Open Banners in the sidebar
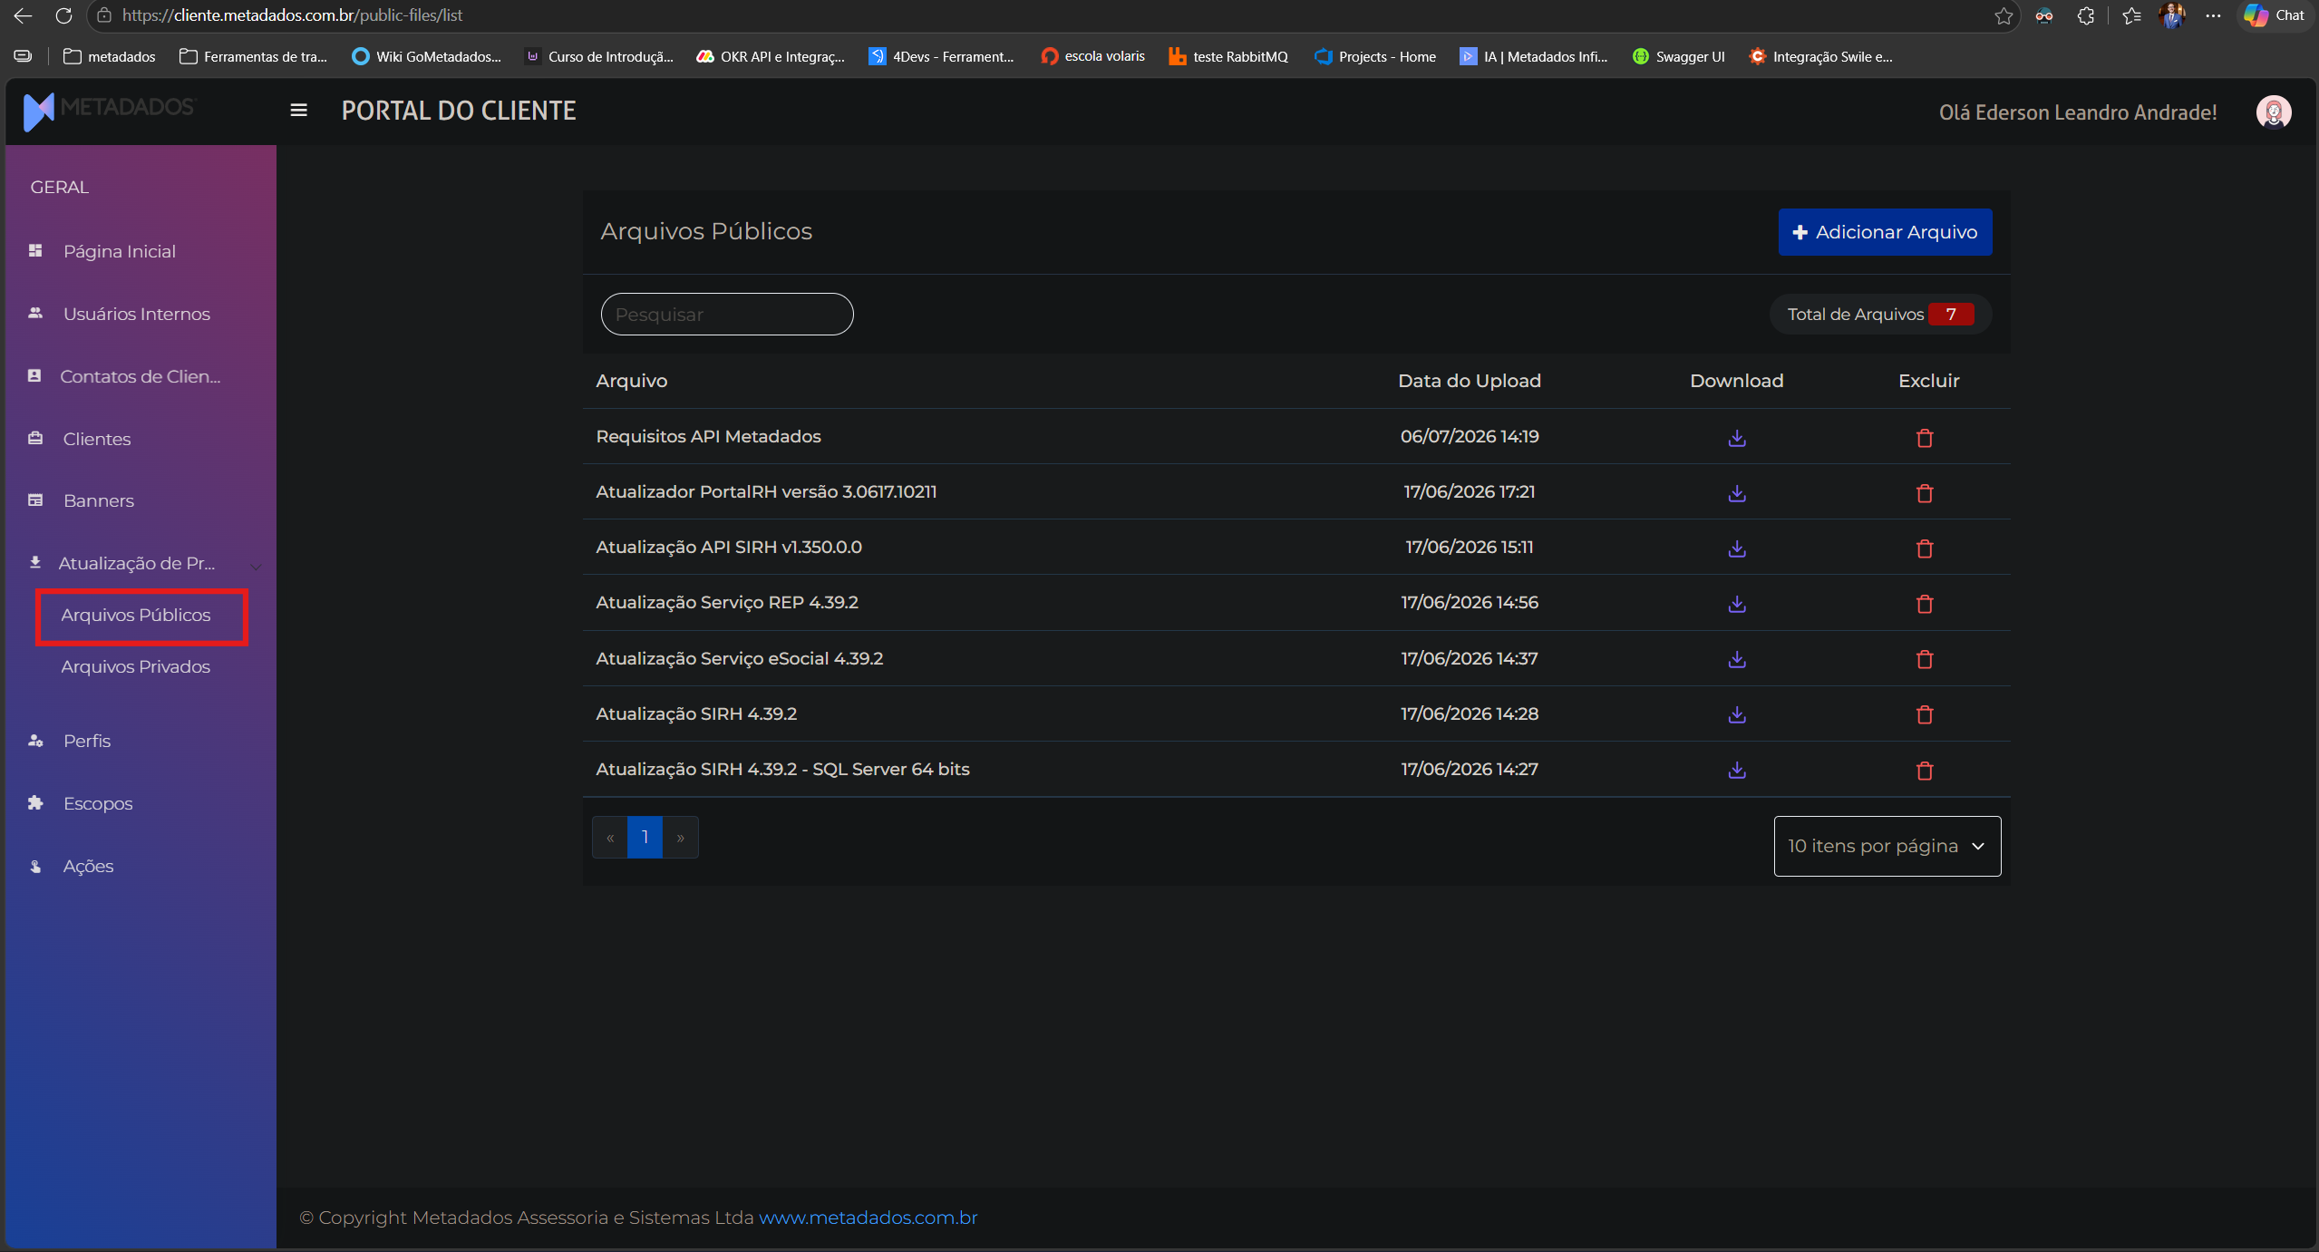 tap(98, 500)
